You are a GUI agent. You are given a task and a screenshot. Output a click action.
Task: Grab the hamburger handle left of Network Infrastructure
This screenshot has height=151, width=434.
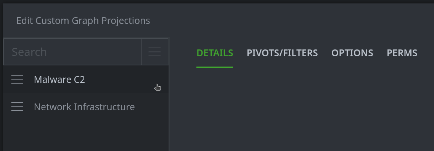[x=17, y=106]
